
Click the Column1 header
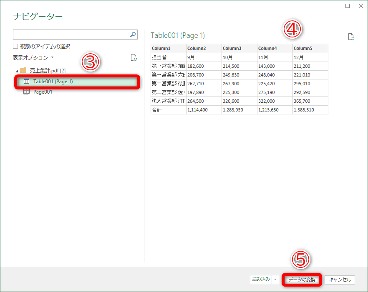(169, 48)
